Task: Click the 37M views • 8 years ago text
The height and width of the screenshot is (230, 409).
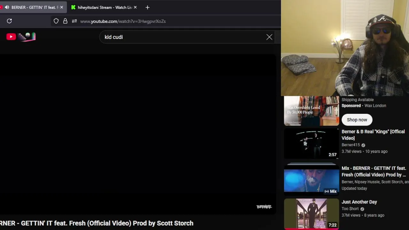Action: [363, 215]
